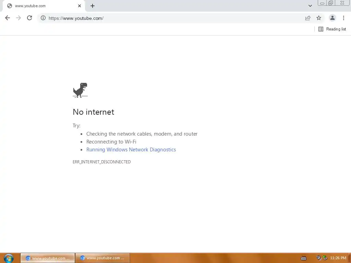Open the profile avatar menu
Screen dimensions: 351x263
click(332, 18)
